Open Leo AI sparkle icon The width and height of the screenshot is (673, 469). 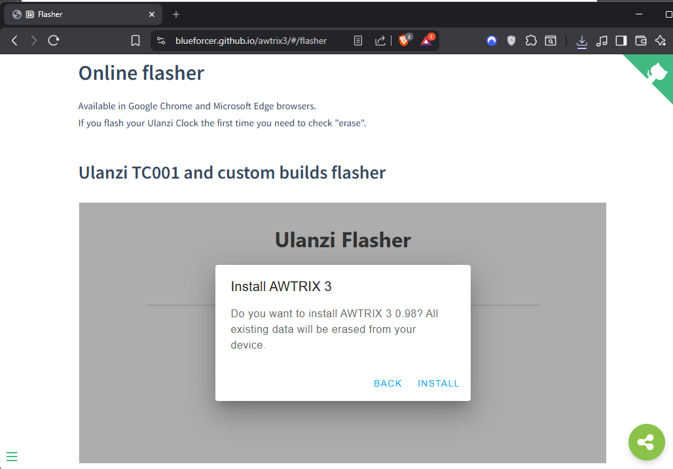tap(660, 41)
